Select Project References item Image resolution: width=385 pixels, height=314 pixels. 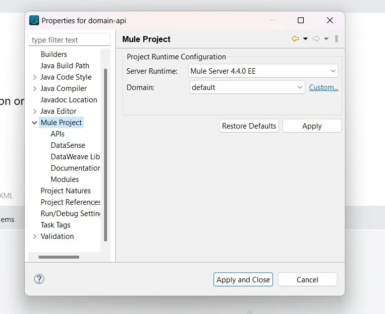point(70,202)
